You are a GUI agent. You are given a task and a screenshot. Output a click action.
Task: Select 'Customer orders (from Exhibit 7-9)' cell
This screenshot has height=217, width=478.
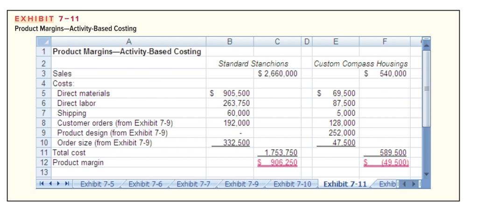pos(128,123)
